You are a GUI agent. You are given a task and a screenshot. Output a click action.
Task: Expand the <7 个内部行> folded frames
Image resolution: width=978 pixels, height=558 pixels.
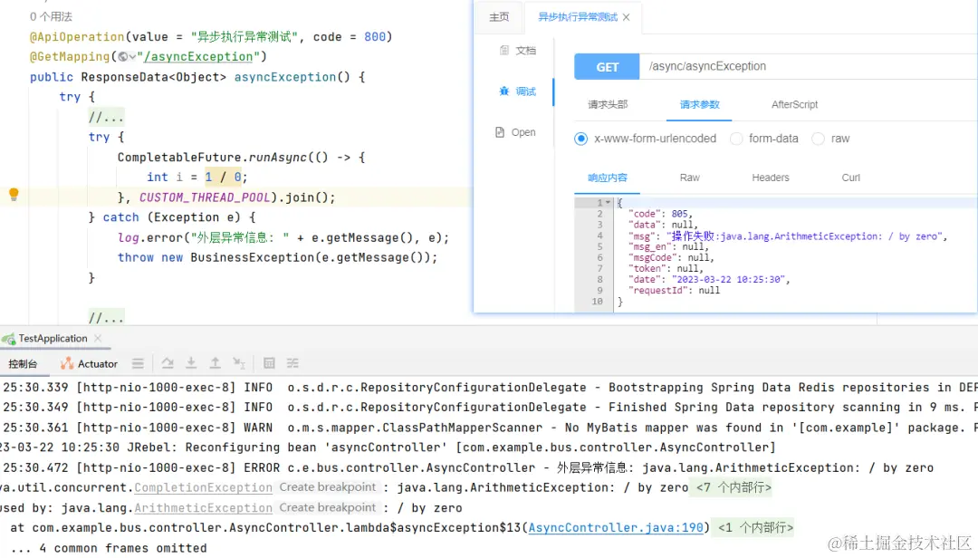pos(733,487)
